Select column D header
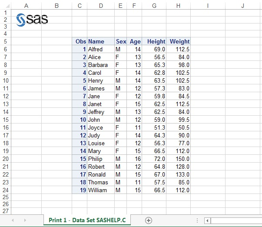The height and width of the screenshot is (227, 262). point(101,6)
